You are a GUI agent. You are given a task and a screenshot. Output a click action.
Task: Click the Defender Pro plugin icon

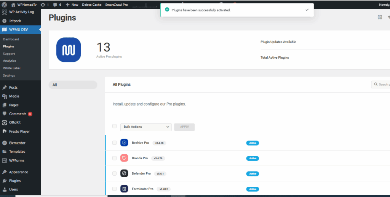pos(124,173)
